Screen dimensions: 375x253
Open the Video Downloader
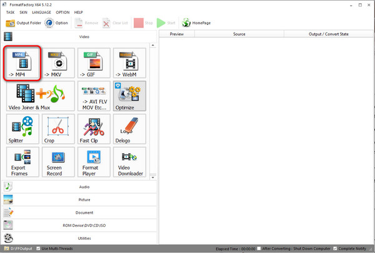[129, 162]
